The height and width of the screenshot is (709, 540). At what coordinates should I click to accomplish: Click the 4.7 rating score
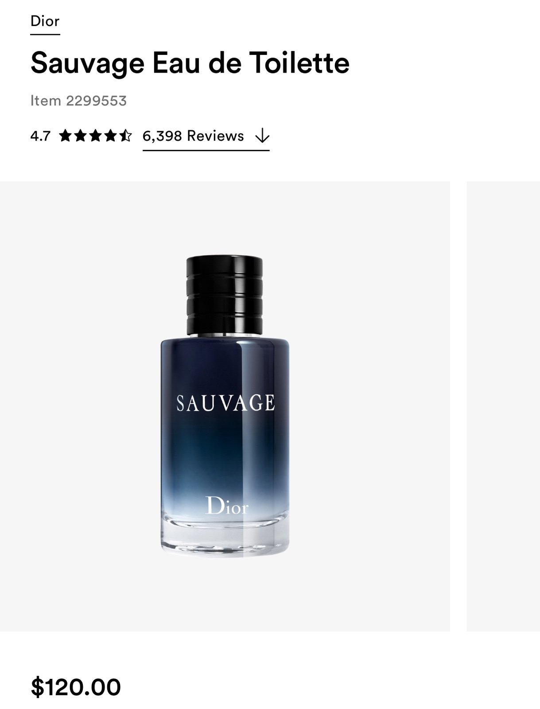tap(40, 136)
